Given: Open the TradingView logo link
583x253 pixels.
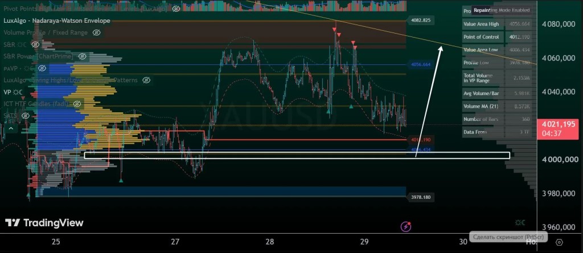Looking at the screenshot, I should (x=44, y=223).
